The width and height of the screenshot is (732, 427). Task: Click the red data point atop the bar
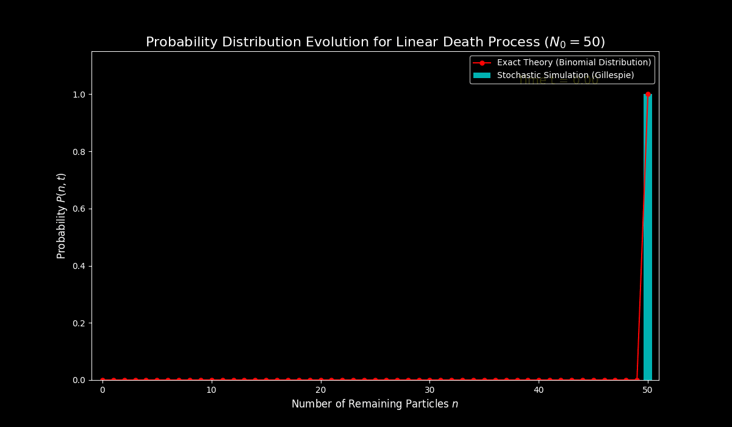tap(648, 95)
